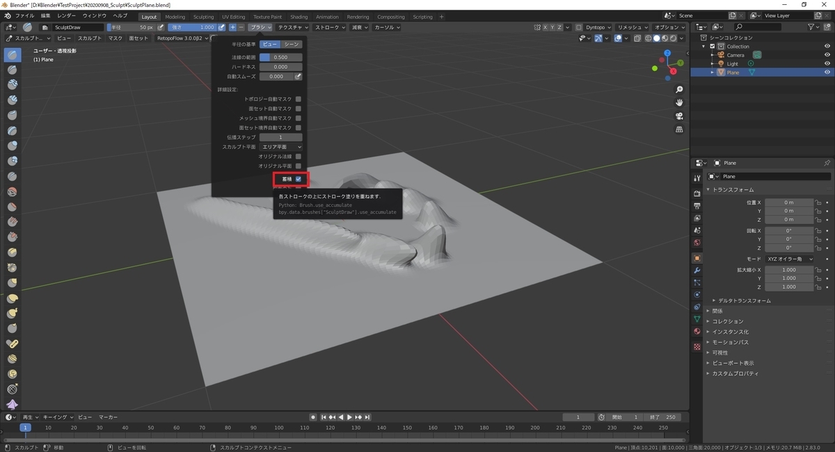Switch to the UV Editing workspace tab
This screenshot has height=452, width=835.
tap(234, 17)
